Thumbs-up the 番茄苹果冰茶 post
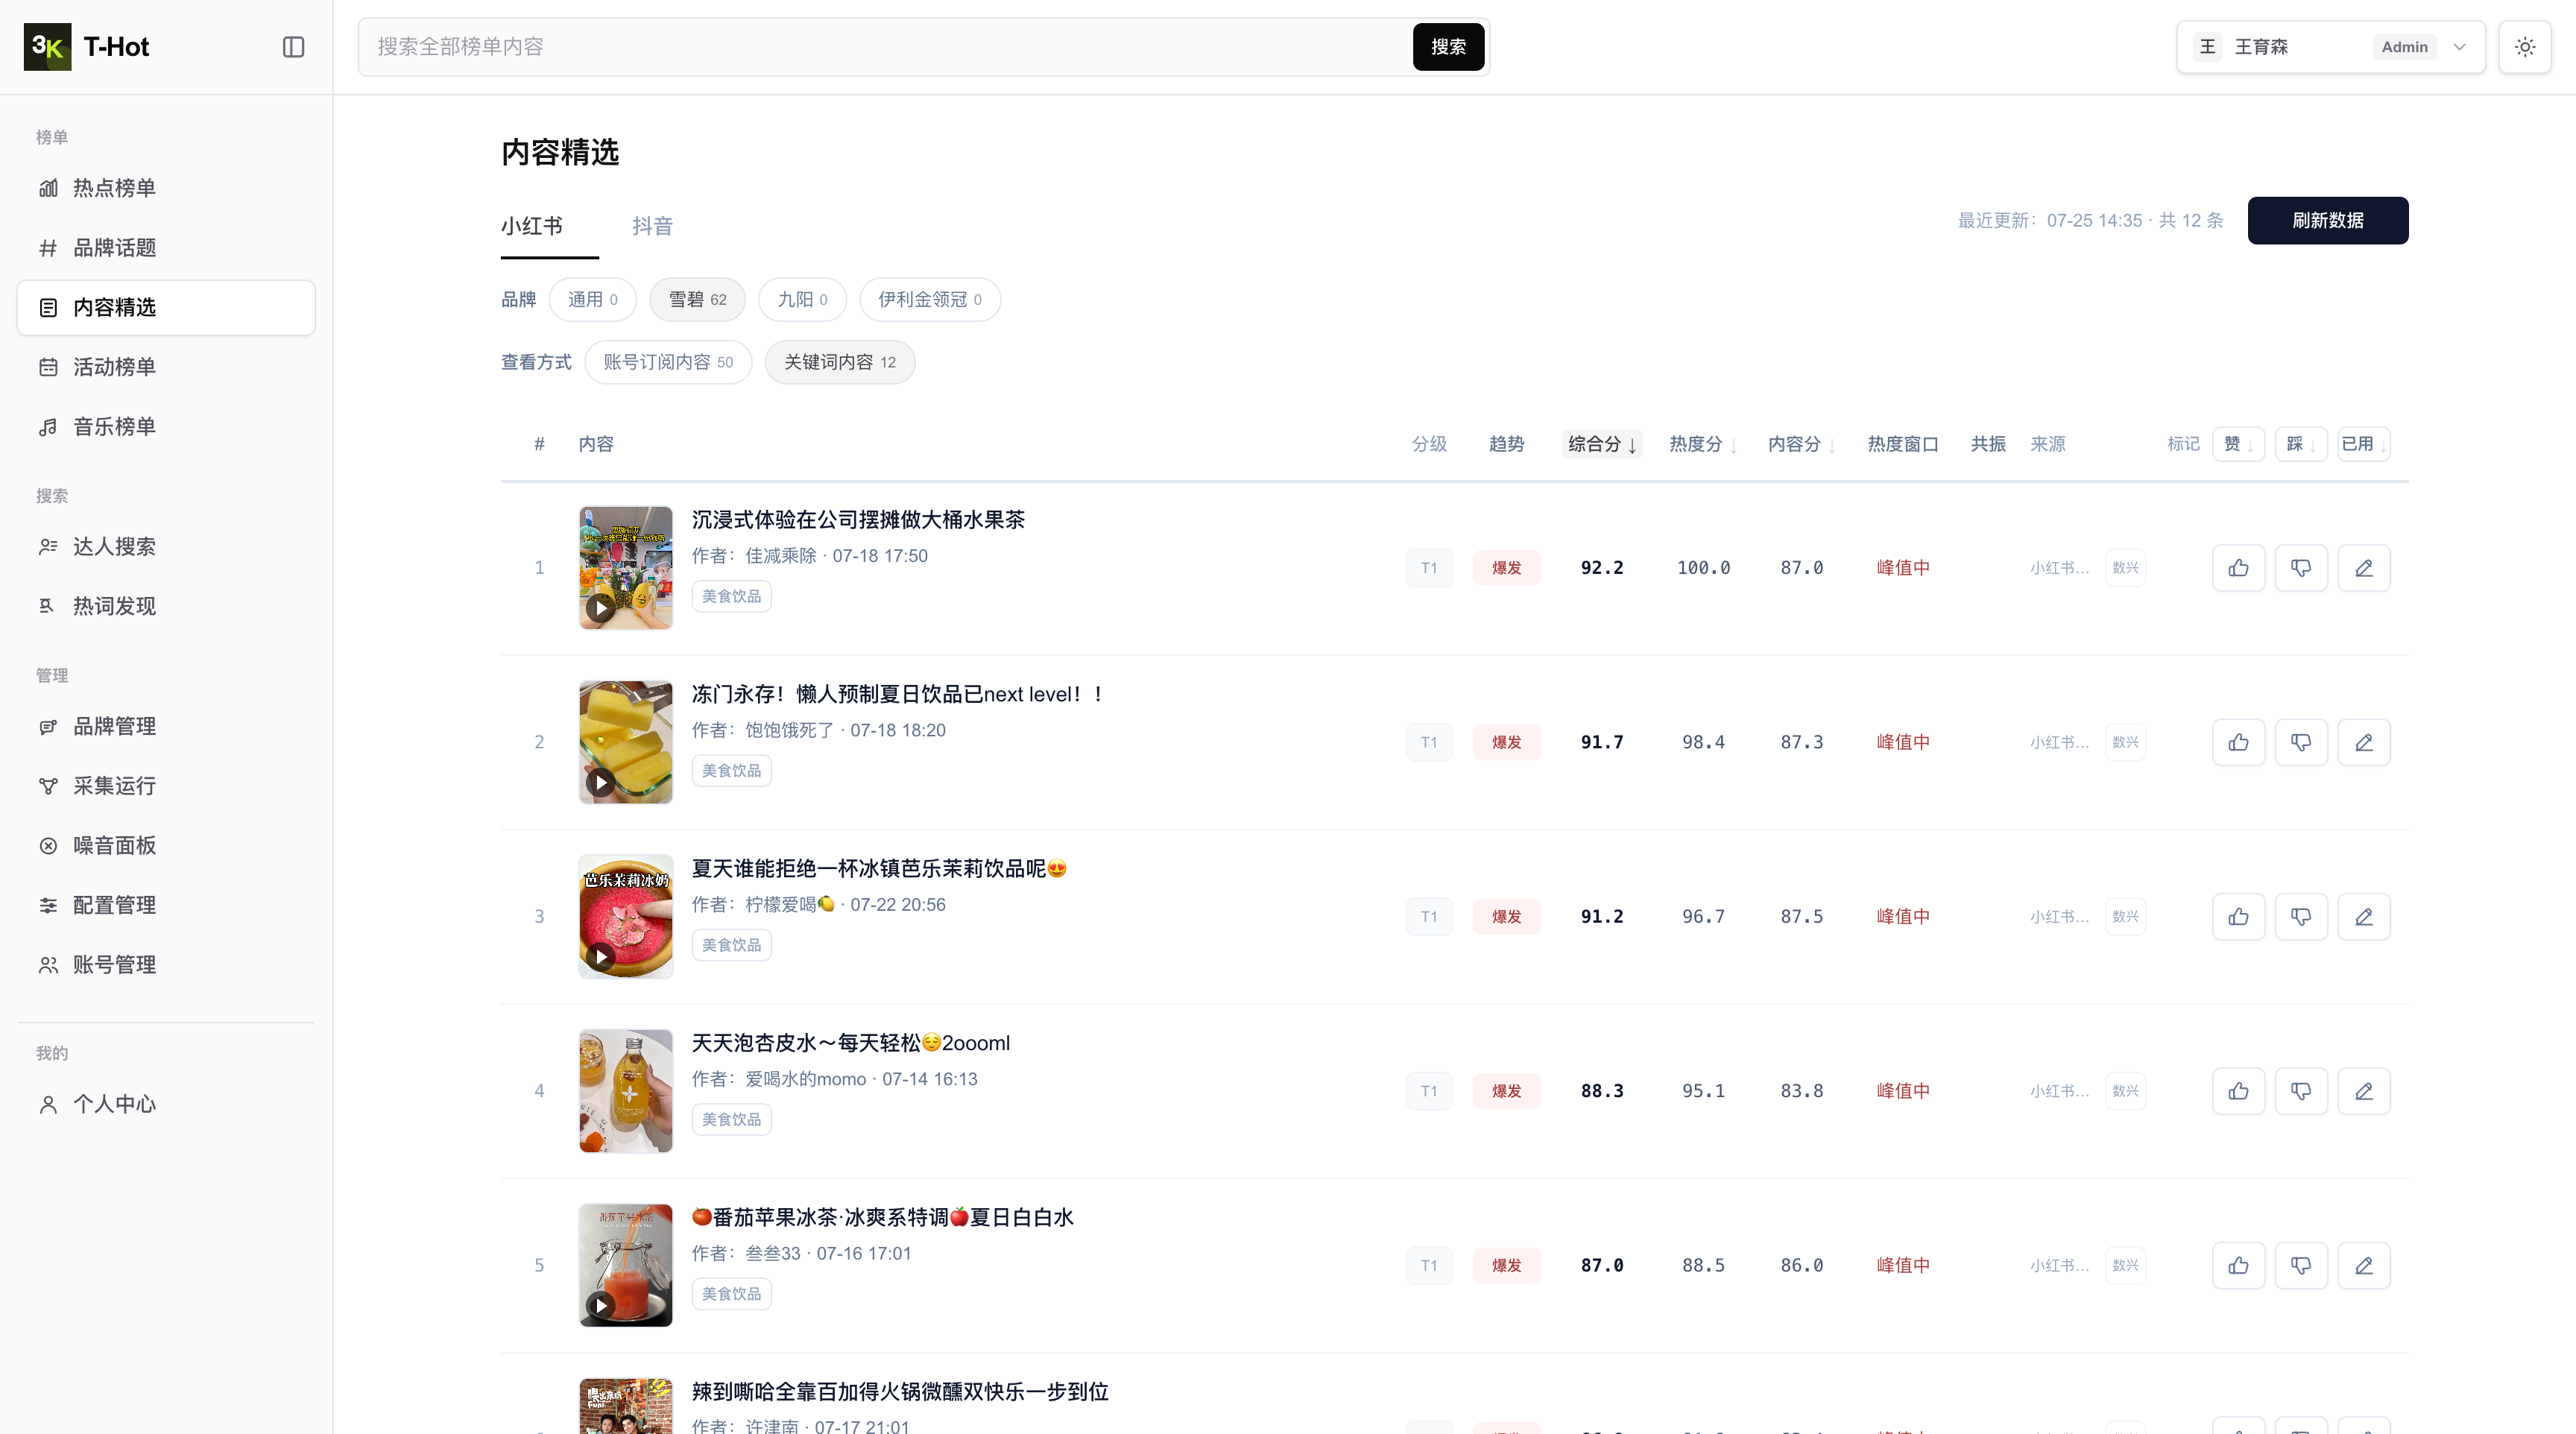This screenshot has width=2576, height=1434. 2238,1266
